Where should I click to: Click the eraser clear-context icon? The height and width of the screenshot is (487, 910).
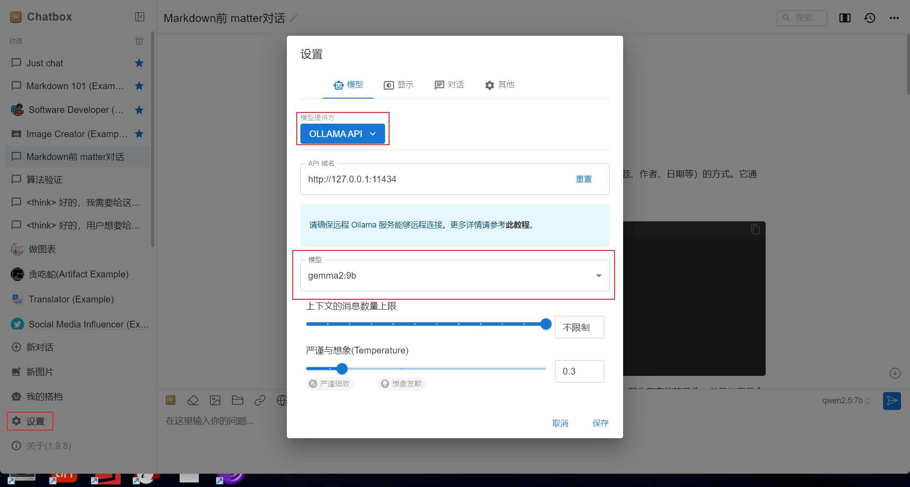pyautogui.click(x=193, y=400)
